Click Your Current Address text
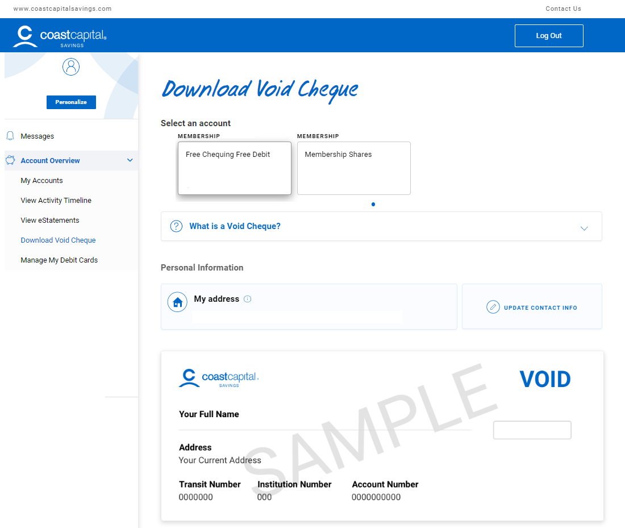This screenshot has width=625, height=528. (220, 460)
